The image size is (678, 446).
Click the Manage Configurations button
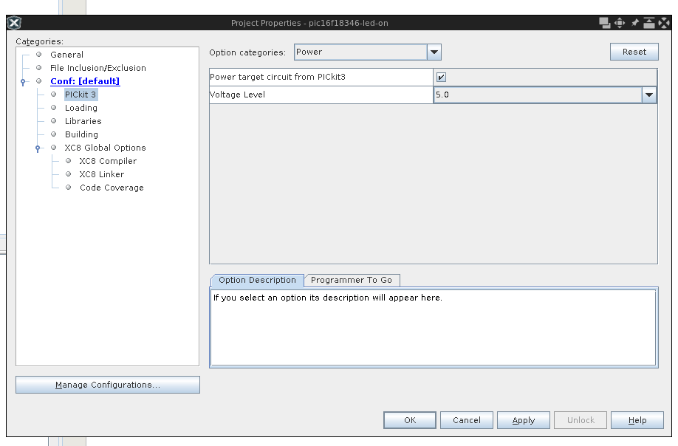108,385
